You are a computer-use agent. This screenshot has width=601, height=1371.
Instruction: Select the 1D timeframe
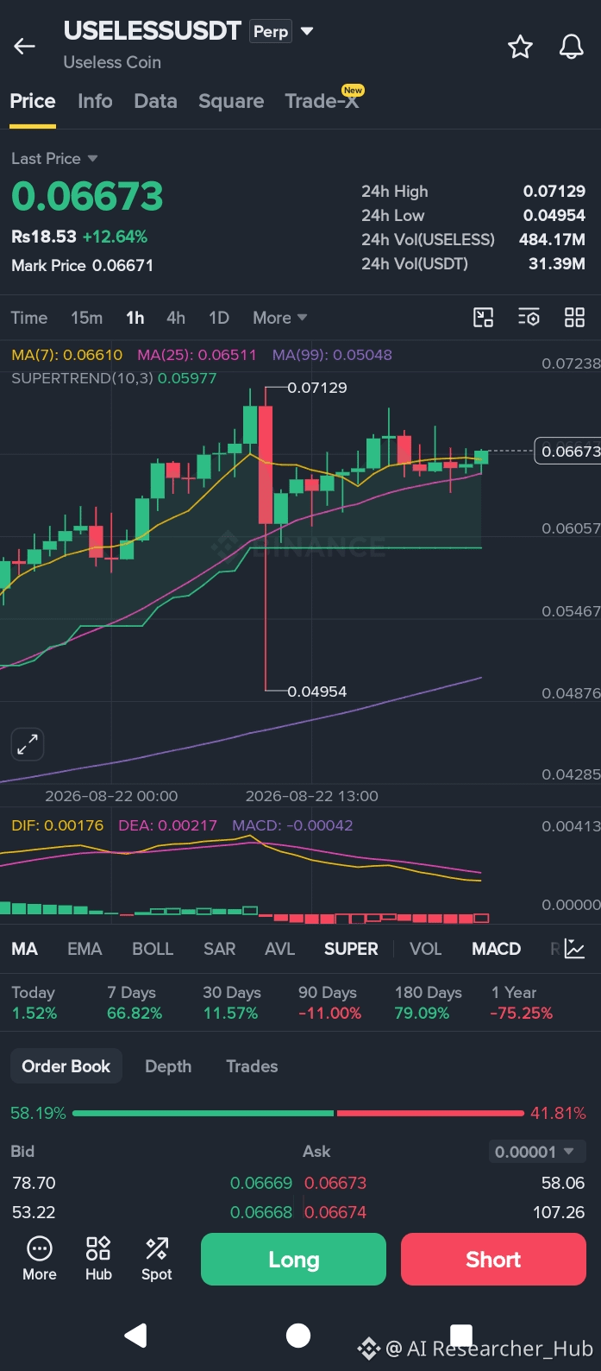(x=219, y=318)
